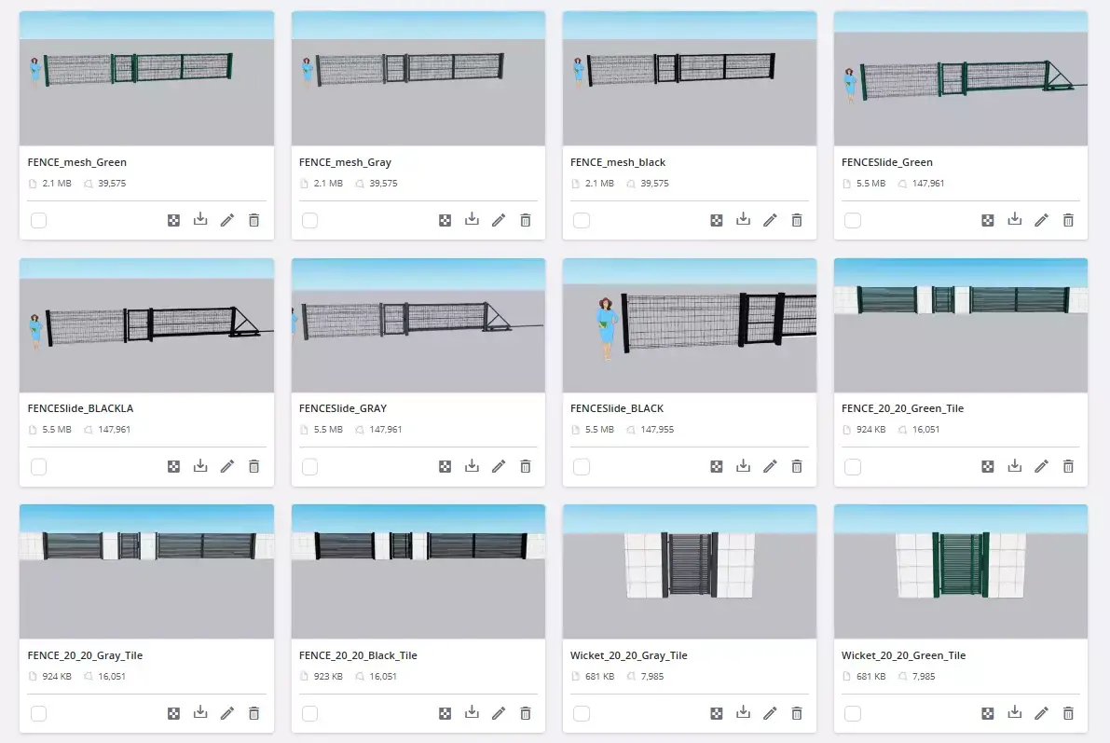The width and height of the screenshot is (1110, 743).
Task: Delete the FENCESlide_GRAY item
Action: [x=526, y=466]
